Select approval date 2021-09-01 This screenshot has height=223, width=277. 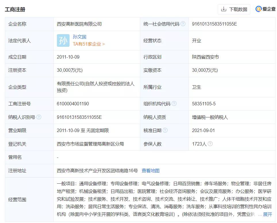(x=203, y=131)
